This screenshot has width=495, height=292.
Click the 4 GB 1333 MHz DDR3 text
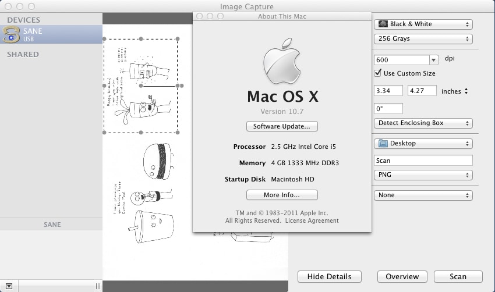point(305,163)
